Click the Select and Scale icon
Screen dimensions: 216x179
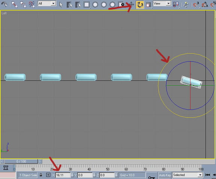coord(148,5)
